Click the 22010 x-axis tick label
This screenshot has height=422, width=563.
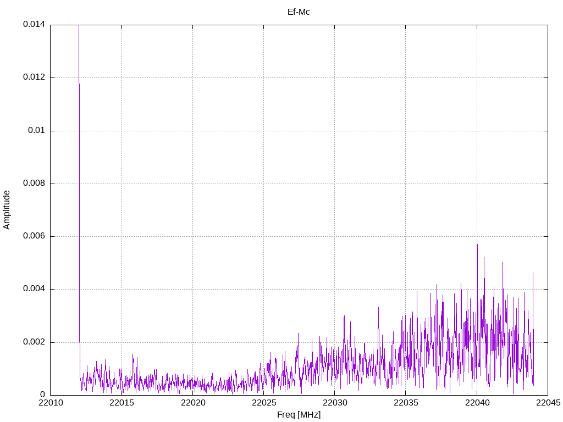pyautogui.click(x=50, y=403)
